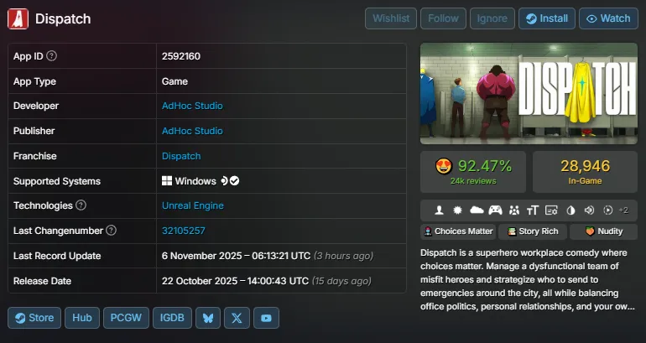The height and width of the screenshot is (343, 646).
Task: Click the Dispatch header artwork image
Action: pos(529,93)
